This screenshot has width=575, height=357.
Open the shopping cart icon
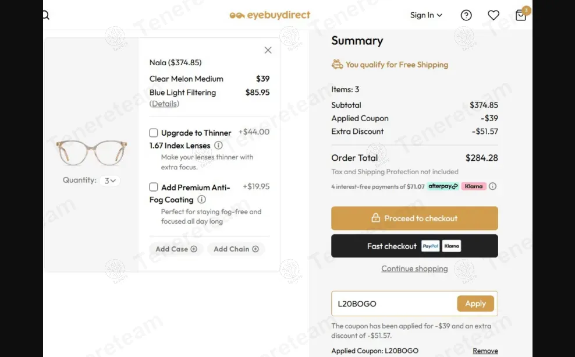tap(521, 16)
